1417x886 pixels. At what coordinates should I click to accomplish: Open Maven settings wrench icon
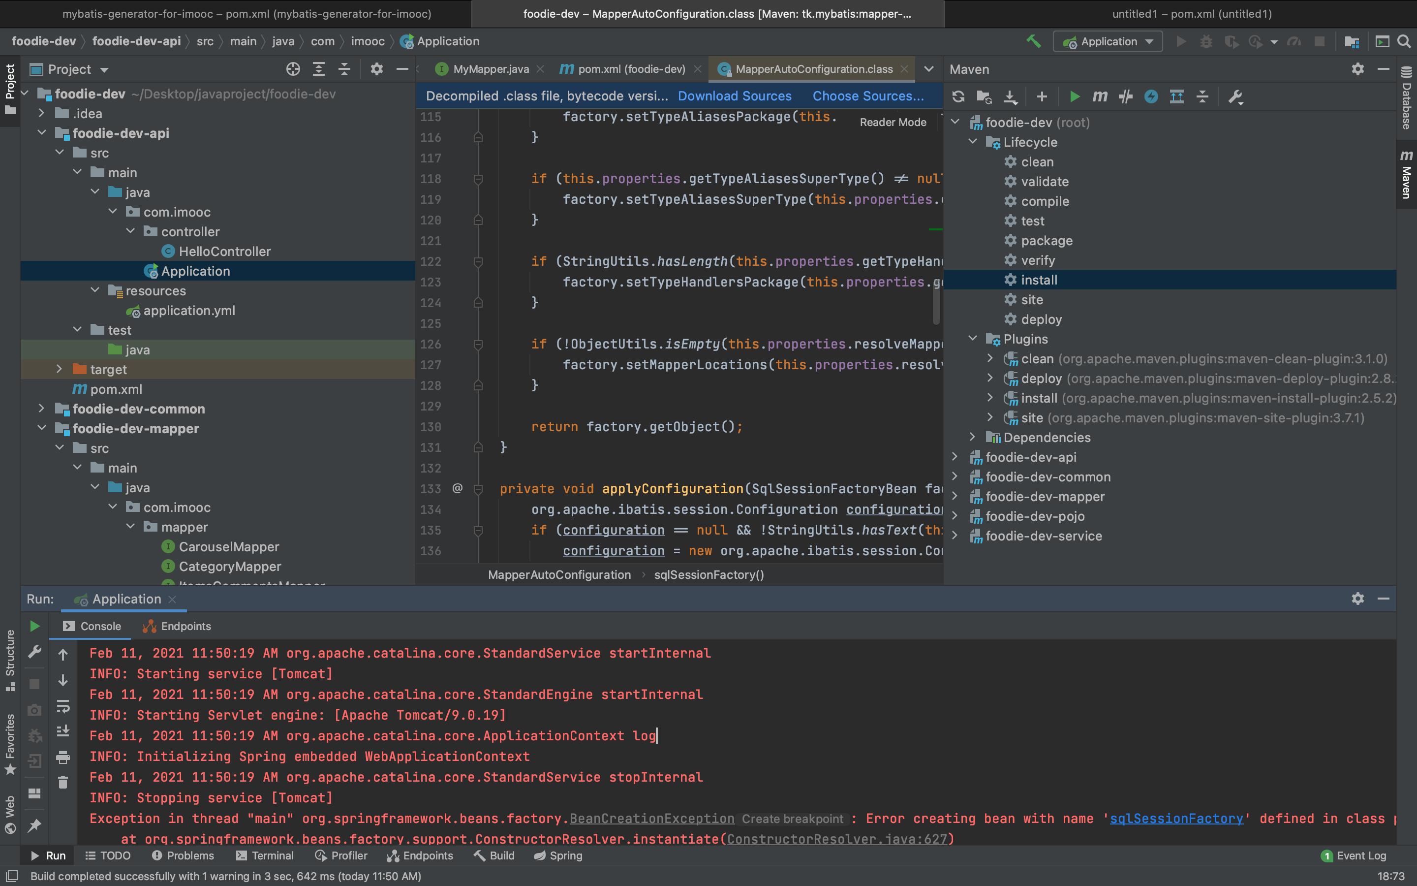coord(1235,96)
